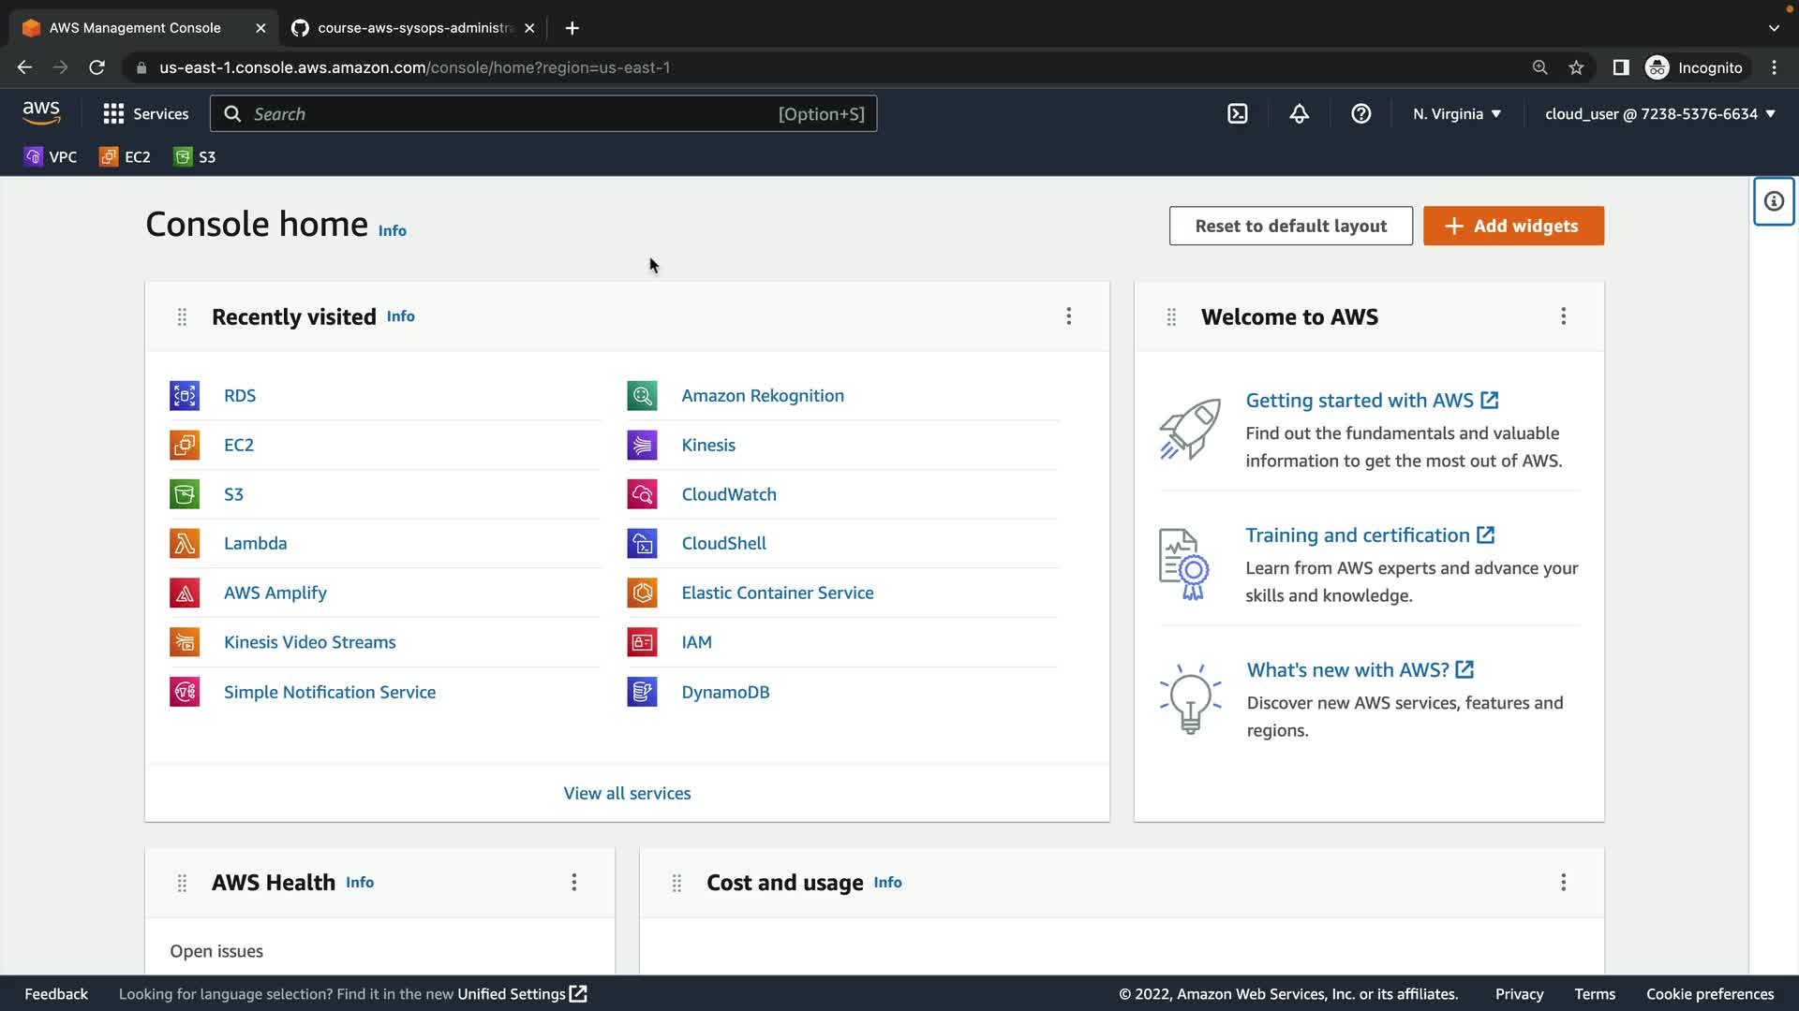Viewport: 1799px width, 1011px height.
Task: Click Reset to default layout button
Action: [1290, 227]
